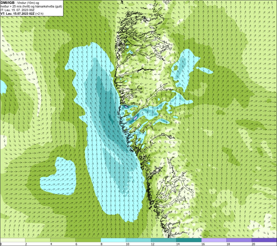Click the DMI/IGB title text
Screen dimensions: 277x246
point(7,3)
